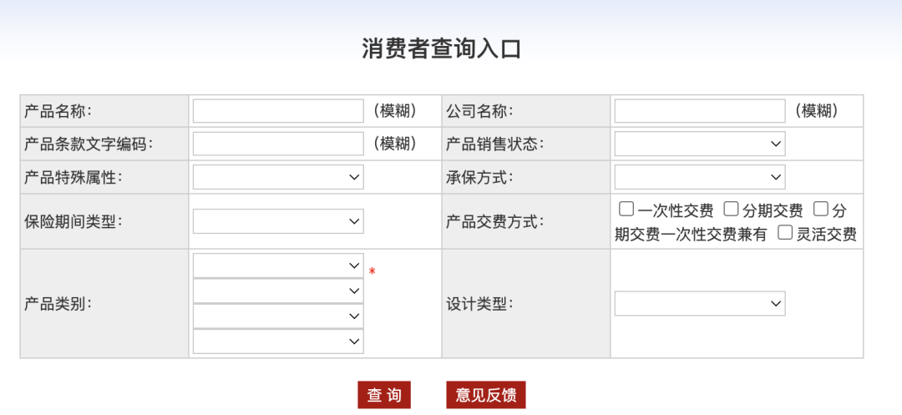This screenshot has width=902, height=415.
Task: Expand the third 产品类别 dropdown
Action: coord(278,316)
